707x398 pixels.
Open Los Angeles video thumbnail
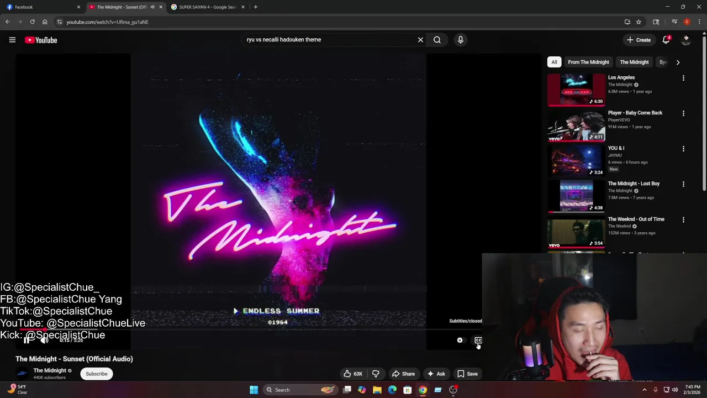[x=576, y=89]
